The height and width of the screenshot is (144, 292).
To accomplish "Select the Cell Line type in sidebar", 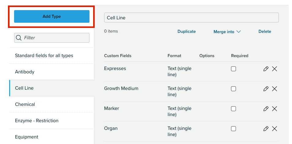I will (x=52, y=88).
